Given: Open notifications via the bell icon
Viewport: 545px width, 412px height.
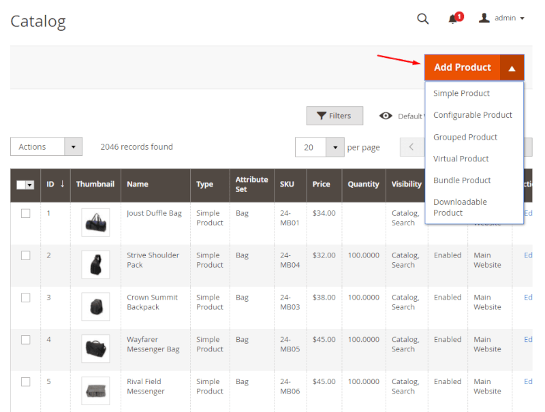Looking at the screenshot, I should (453, 19).
